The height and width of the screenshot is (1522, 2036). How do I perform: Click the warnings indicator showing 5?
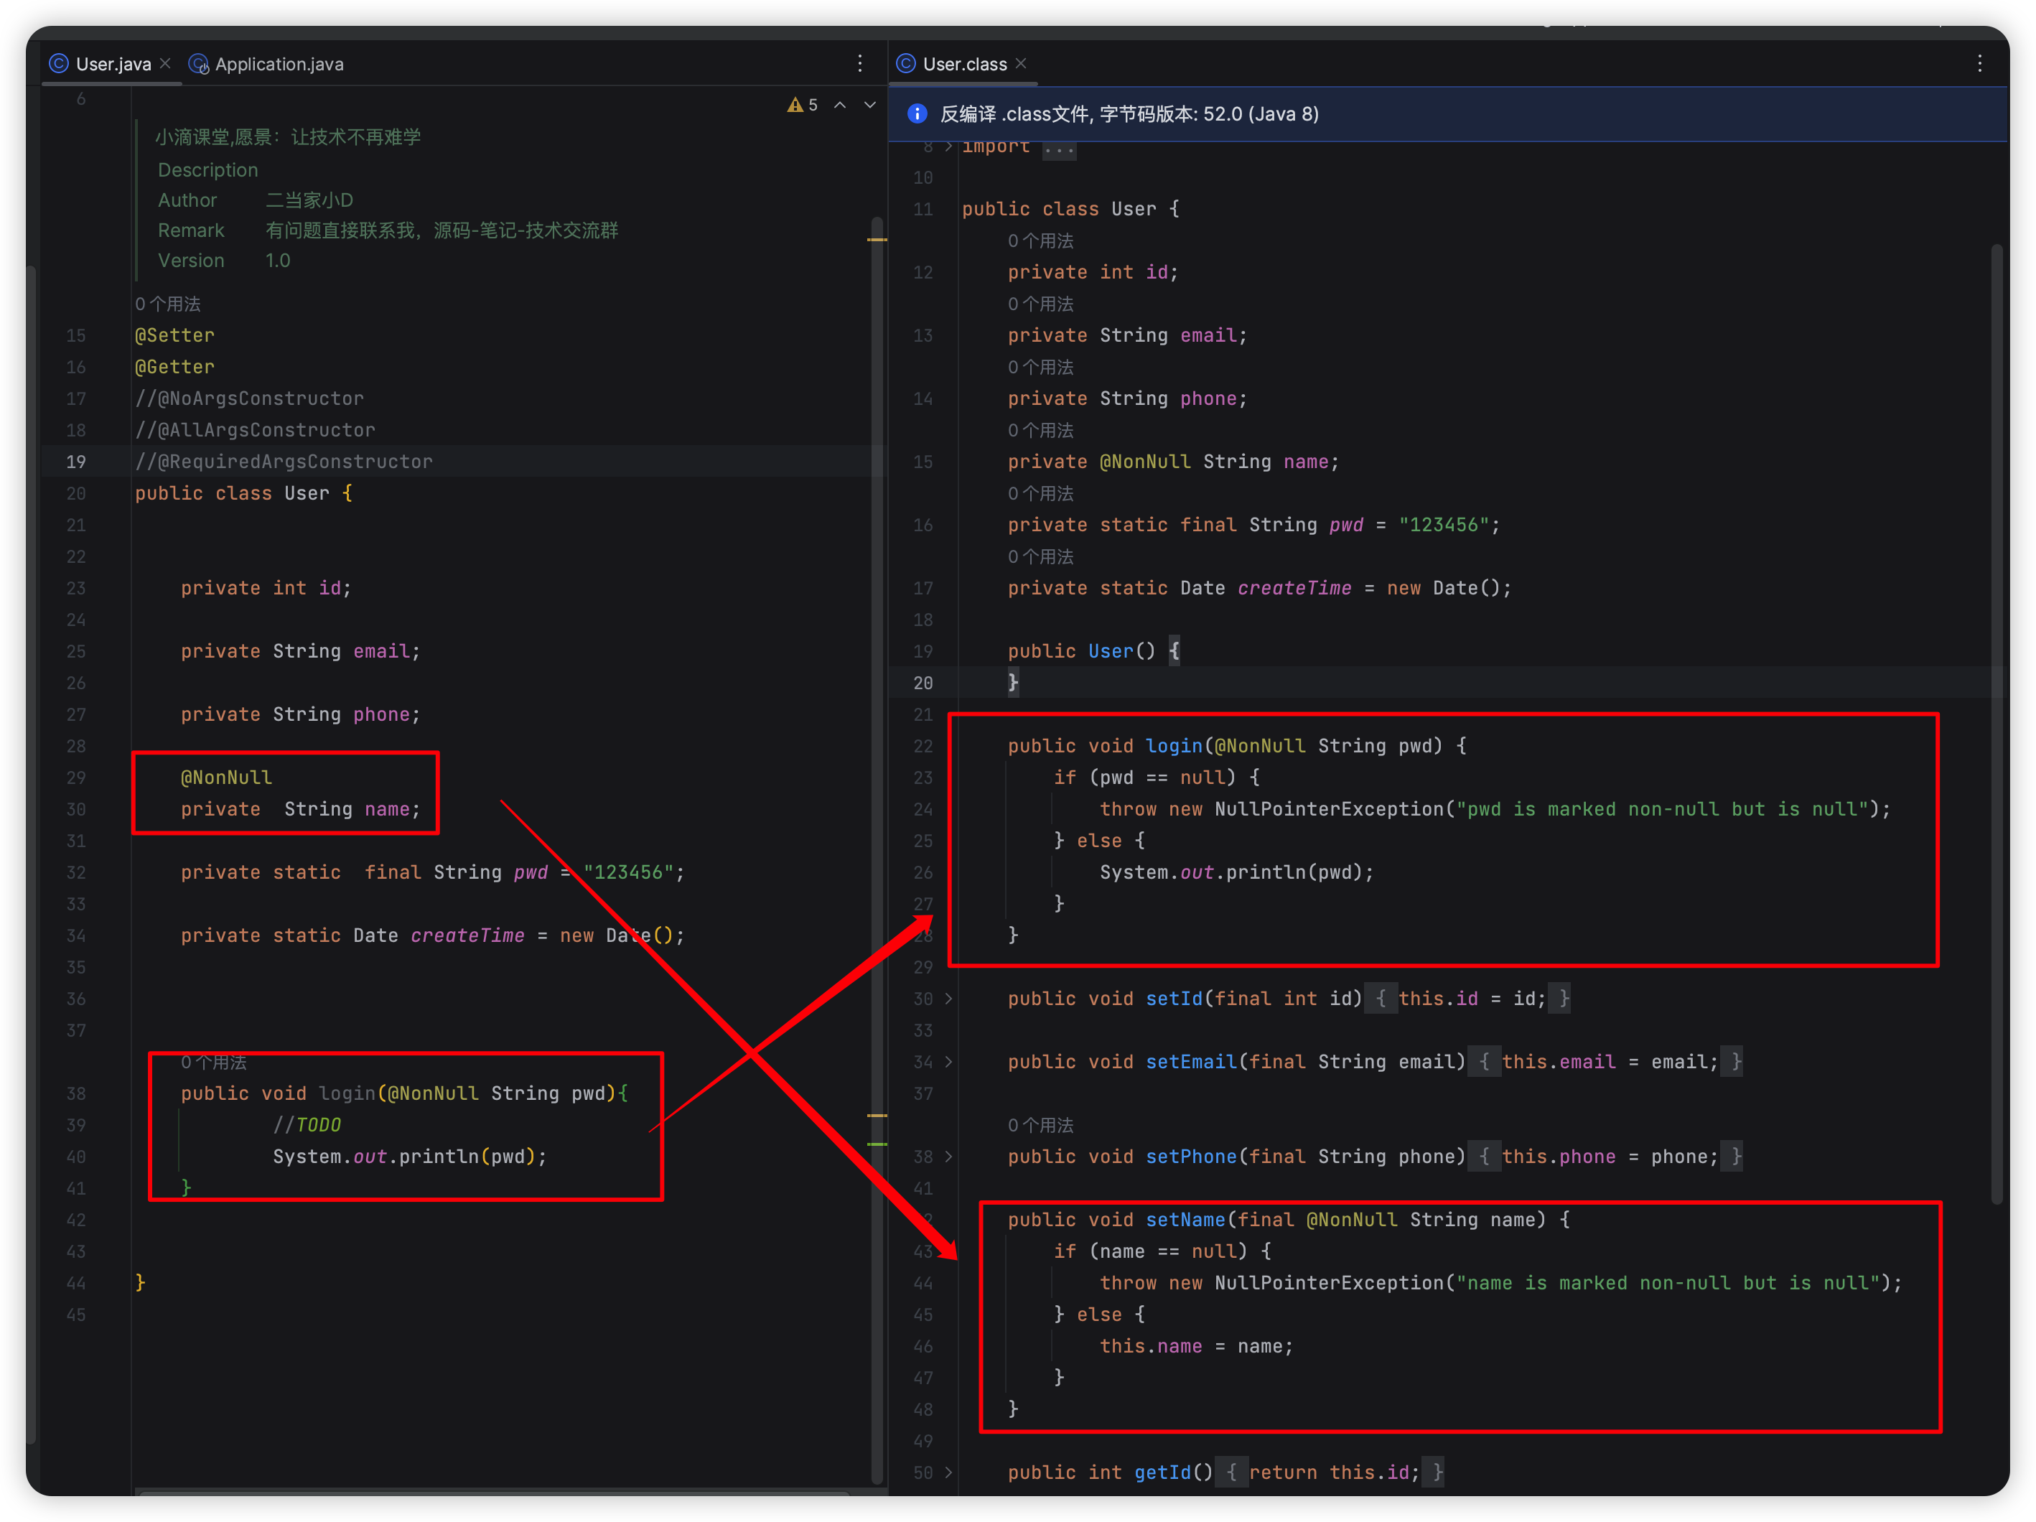(x=803, y=105)
